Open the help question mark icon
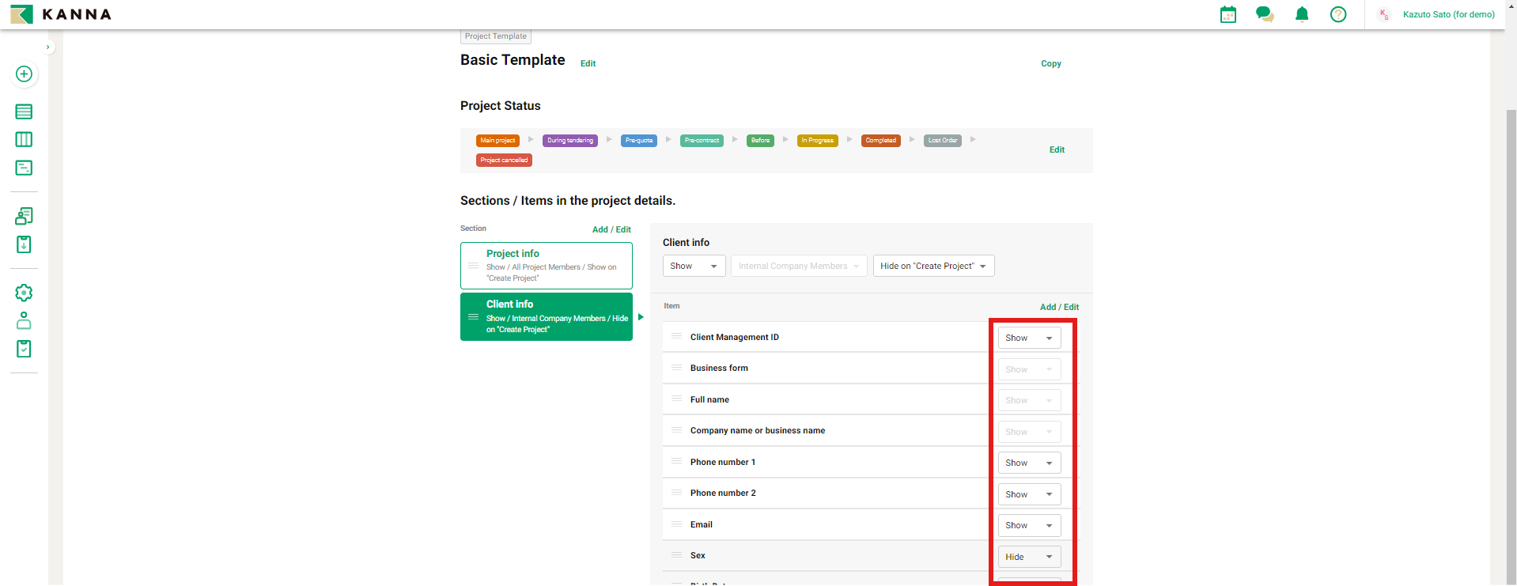This screenshot has width=1517, height=586. click(x=1338, y=14)
